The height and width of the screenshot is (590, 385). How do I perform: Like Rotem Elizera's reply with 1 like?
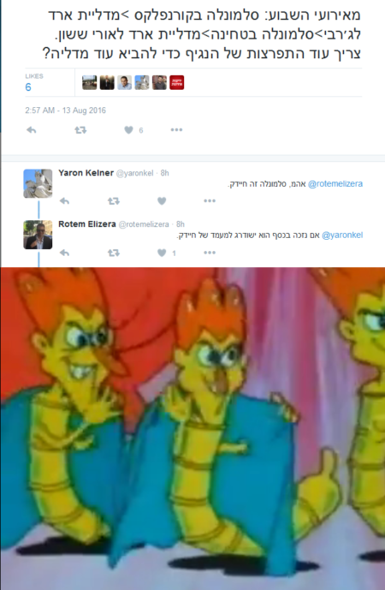pyautogui.click(x=162, y=253)
